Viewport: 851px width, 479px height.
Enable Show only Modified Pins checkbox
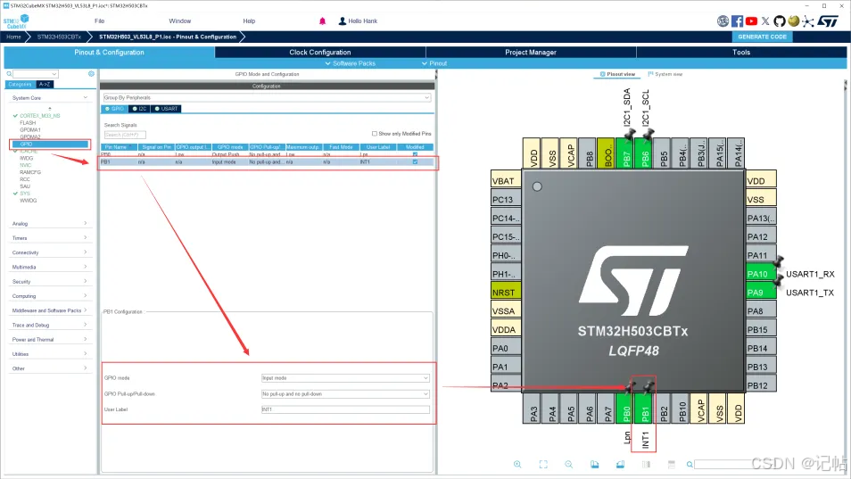point(375,133)
